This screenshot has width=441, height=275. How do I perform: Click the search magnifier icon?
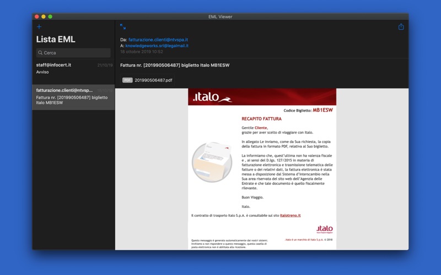click(x=40, y=53)
